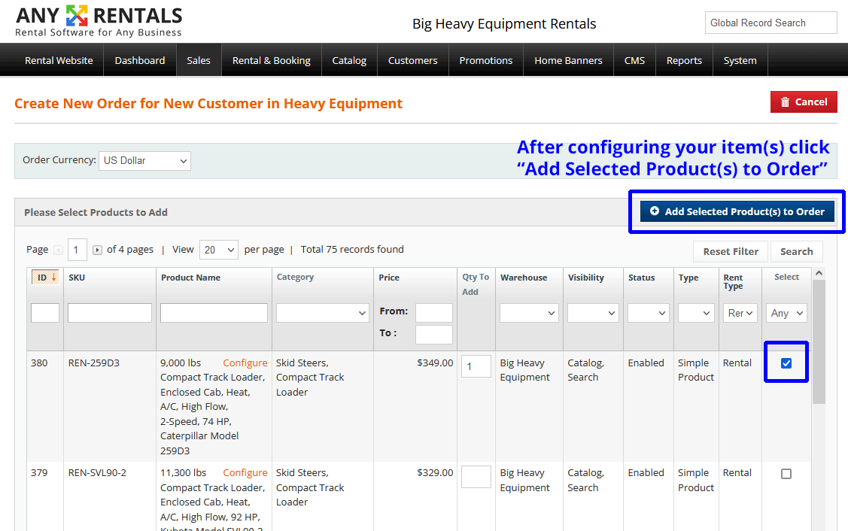Open the Reports menu
Screen dimensions: 848x531
coord(684,60)
